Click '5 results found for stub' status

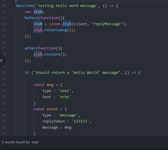pos(21,142)
